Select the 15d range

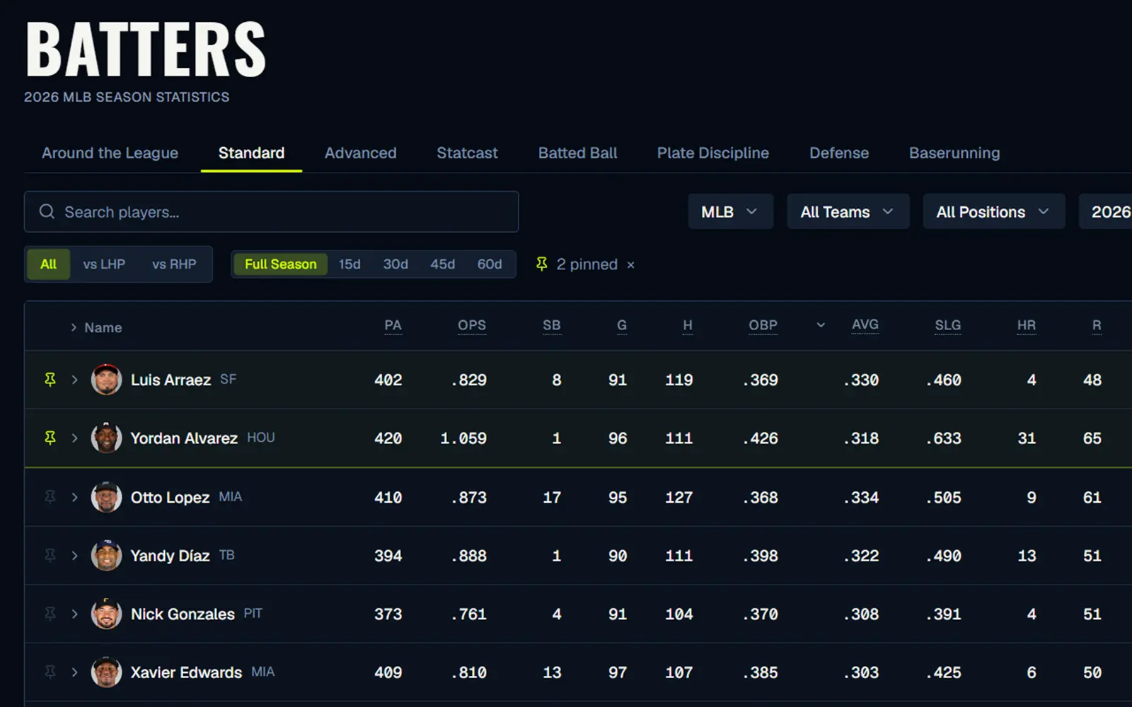click(x=350, y=264)
